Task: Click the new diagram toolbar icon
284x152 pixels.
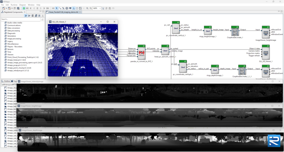Action: 3,8
